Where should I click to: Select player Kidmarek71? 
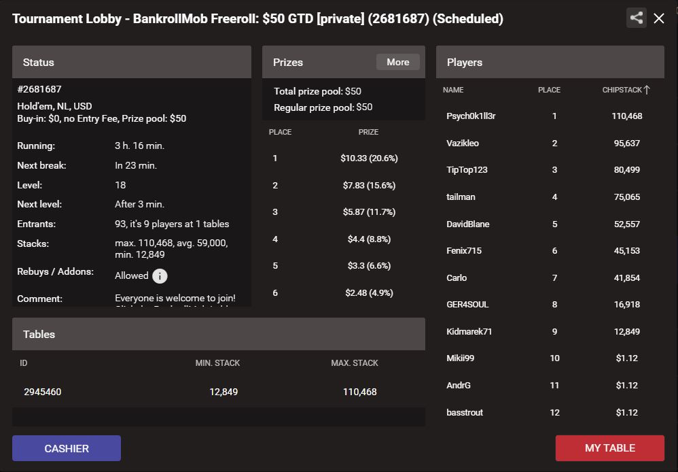point(469,331)
